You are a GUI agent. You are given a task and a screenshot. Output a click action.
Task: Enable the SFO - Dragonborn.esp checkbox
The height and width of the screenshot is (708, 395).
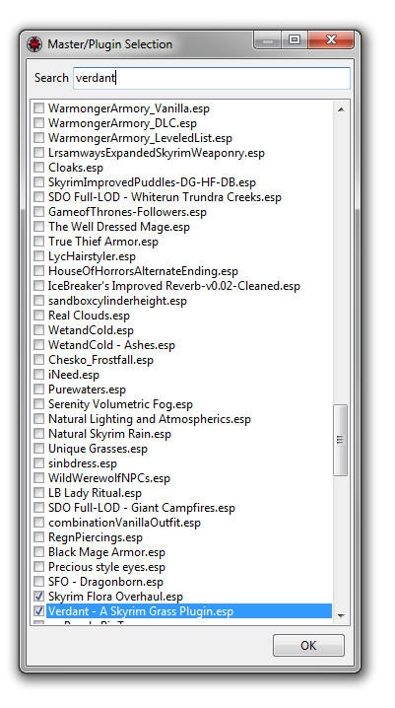(x=39, y=581)
